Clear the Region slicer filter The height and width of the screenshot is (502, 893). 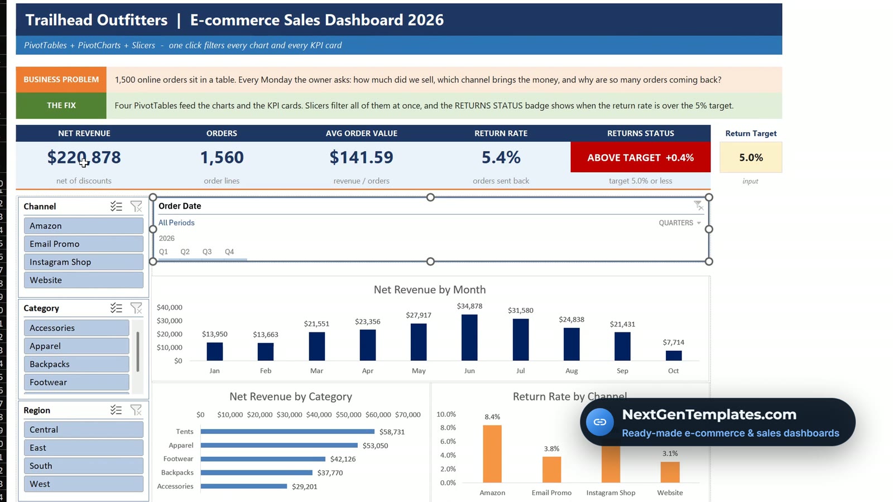coord(136,411)
